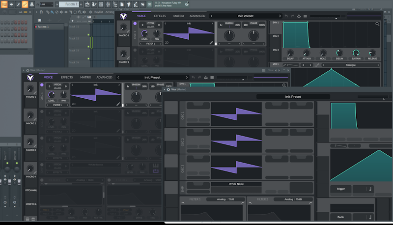Switch to EFFECTS tab in middle Vital window
Viewport: 393px width, 225px height.
point(67,78)
